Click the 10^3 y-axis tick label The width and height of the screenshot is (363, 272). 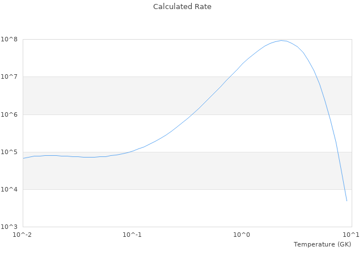pyautogui.click(x=10, y=227)
